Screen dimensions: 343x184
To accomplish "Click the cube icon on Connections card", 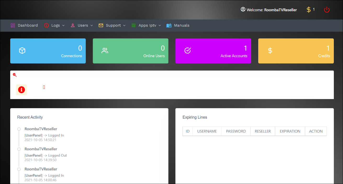I will [22, 51].
